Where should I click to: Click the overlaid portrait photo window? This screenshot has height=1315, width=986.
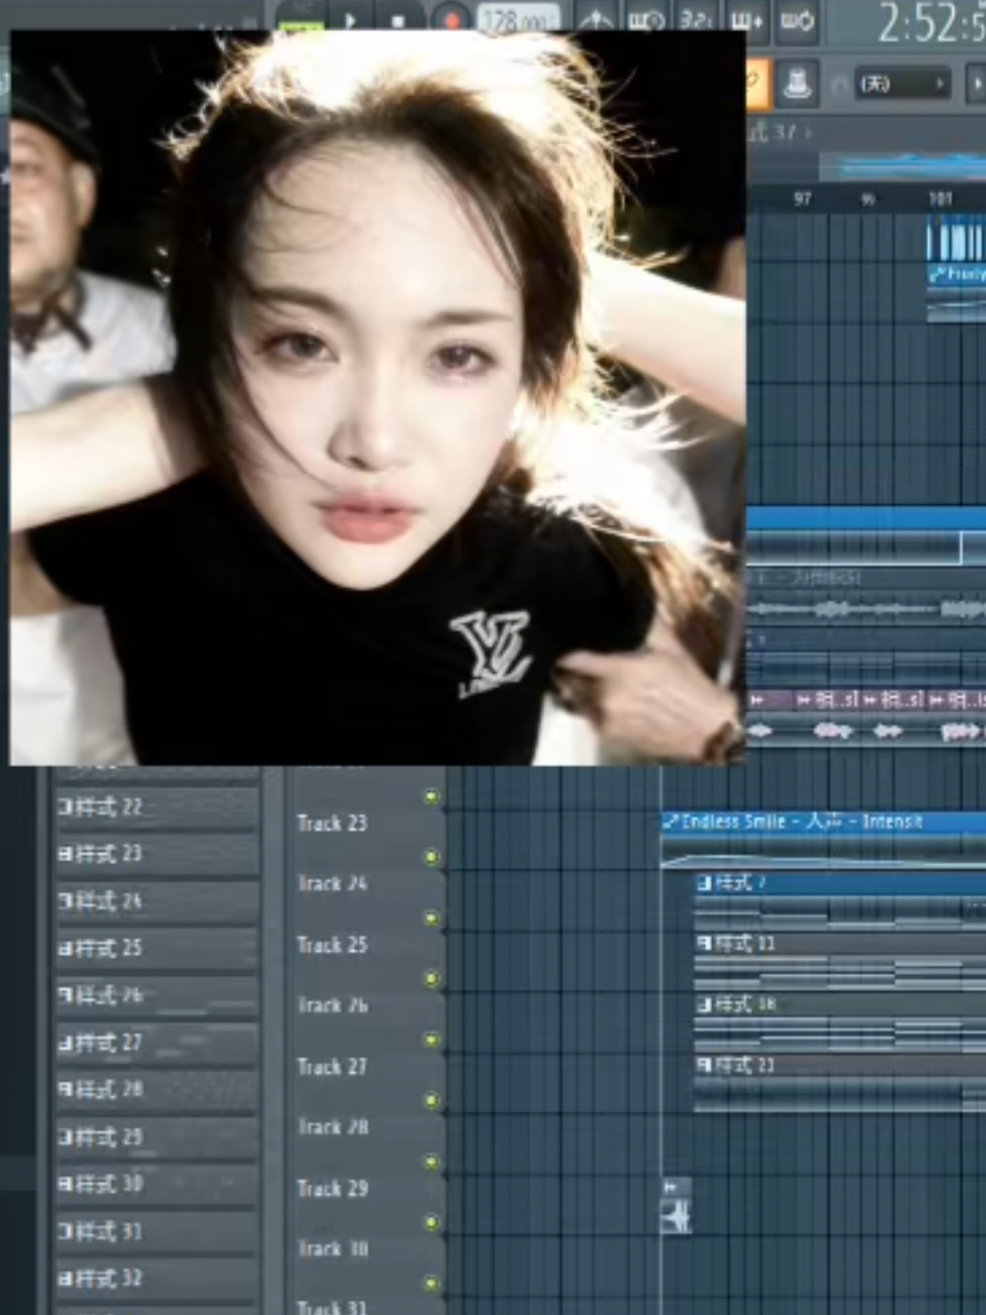[377, 397]
